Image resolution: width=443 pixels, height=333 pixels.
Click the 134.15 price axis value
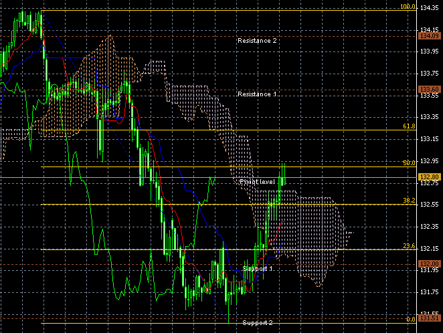tap(430, 29)
